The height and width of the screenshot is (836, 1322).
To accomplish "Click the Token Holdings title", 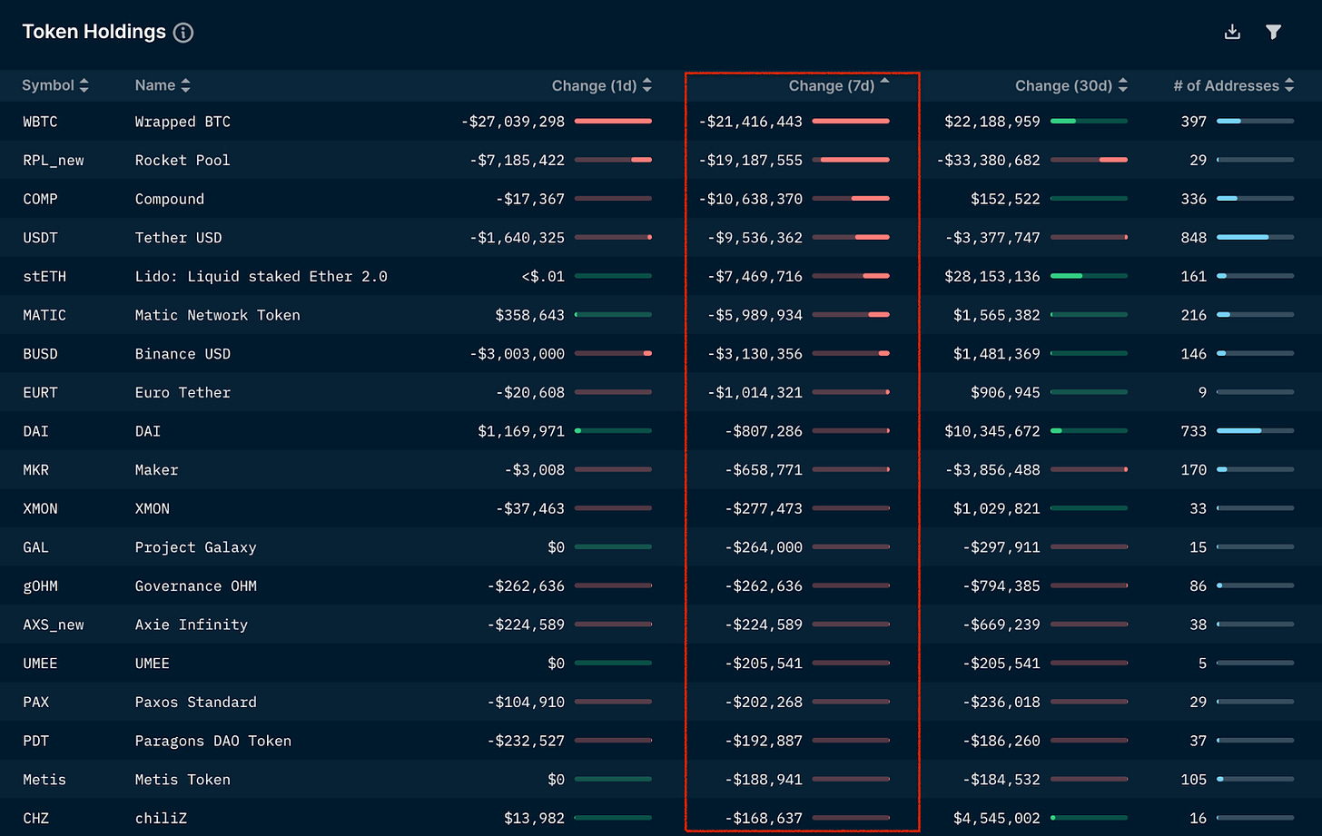I will (x=94, y=32).
